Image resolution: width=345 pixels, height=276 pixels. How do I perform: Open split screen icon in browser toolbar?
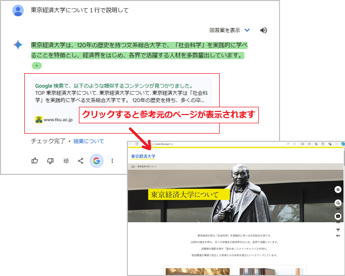[x=303, y=144]
